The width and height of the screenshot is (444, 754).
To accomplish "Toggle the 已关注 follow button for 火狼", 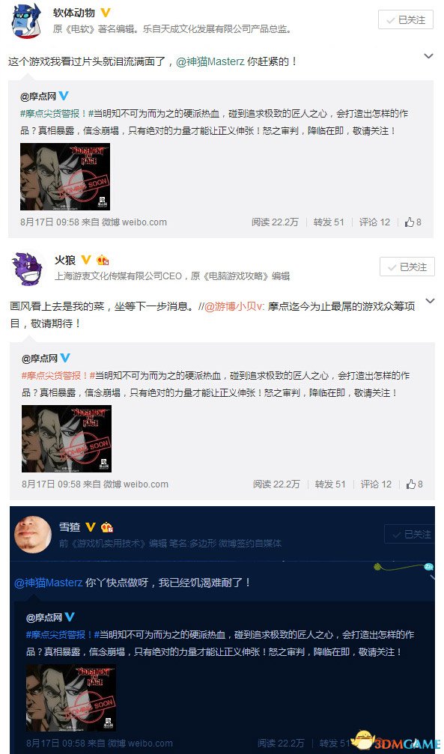I will [407, 267].
